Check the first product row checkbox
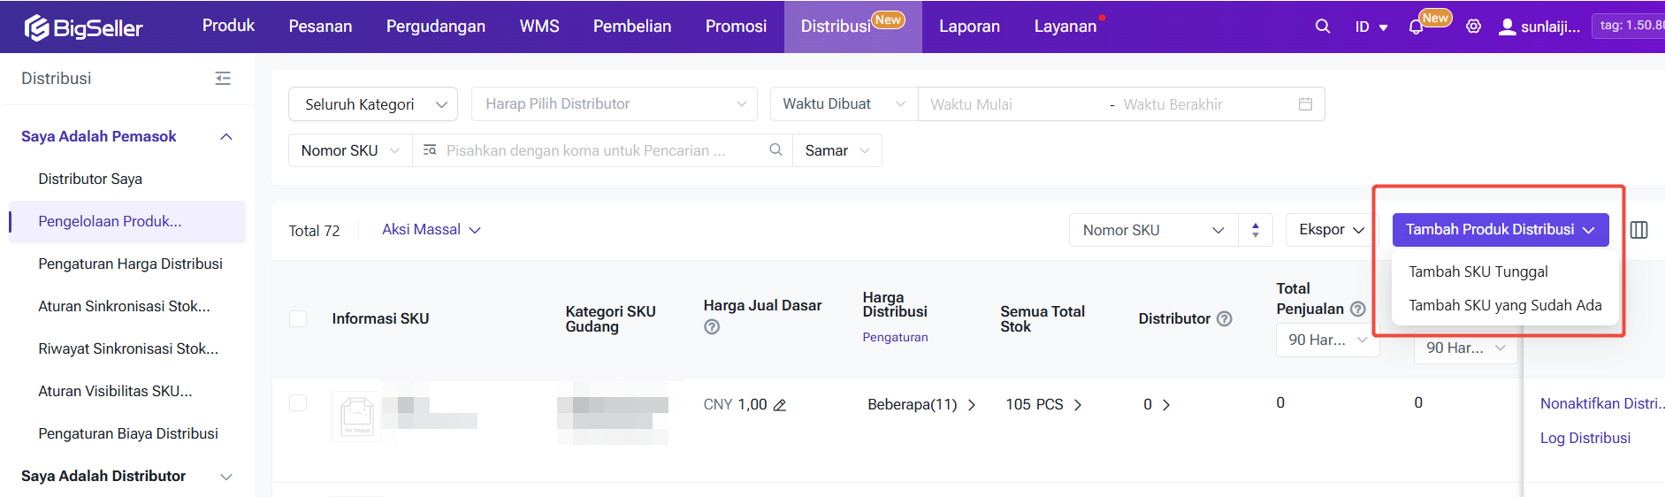The width and height of the screenshot is (1665, 497). tap(298, 403)
